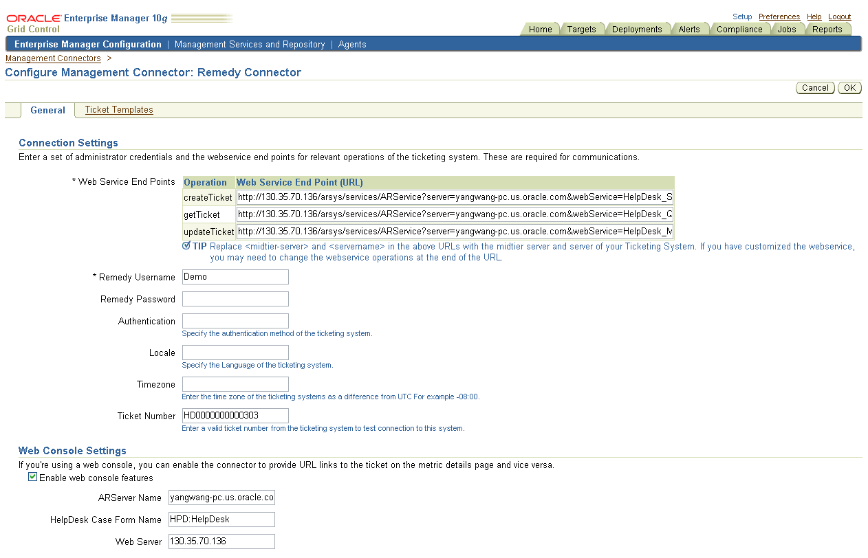Focus the getTicket URL field
The width and height of the screenshot is (868, 558).
455,214
